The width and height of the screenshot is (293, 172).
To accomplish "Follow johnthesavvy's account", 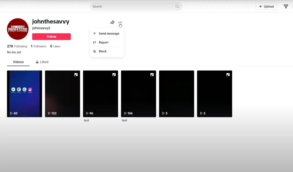I will pos(51,37).
